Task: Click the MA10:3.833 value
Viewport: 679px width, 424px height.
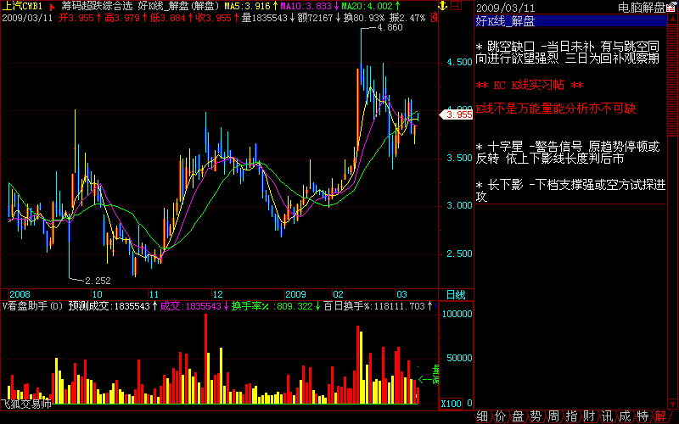Action: tap(306, 7)
